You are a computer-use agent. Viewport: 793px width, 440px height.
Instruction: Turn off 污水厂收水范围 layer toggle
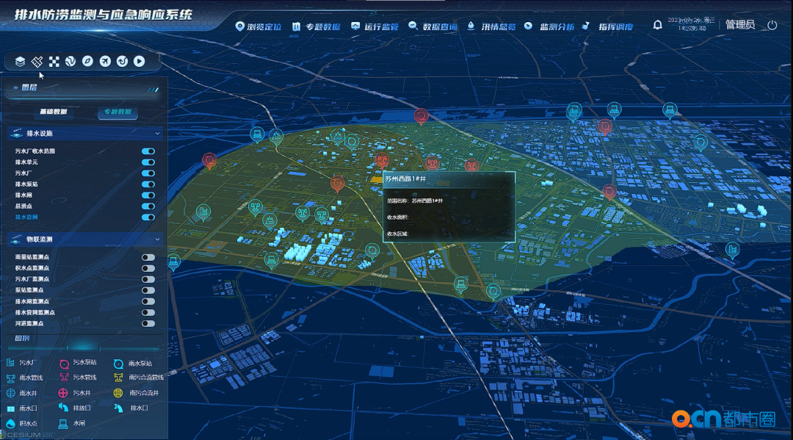click(x=148, y=151)
